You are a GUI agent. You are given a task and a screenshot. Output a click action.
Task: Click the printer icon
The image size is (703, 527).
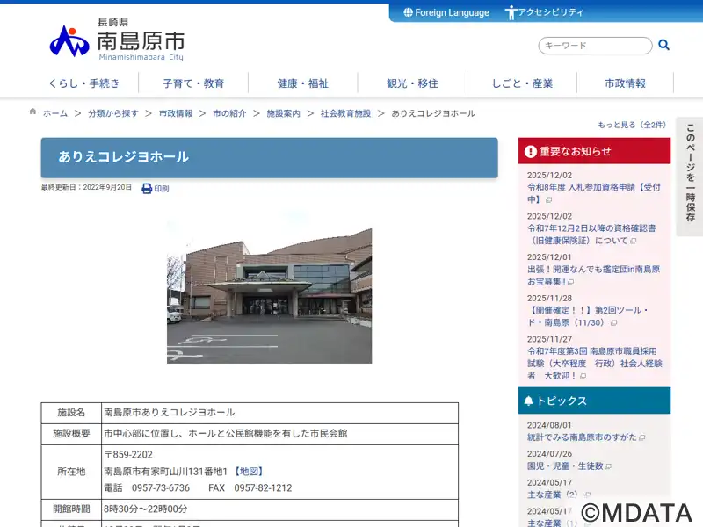[147, 188]
